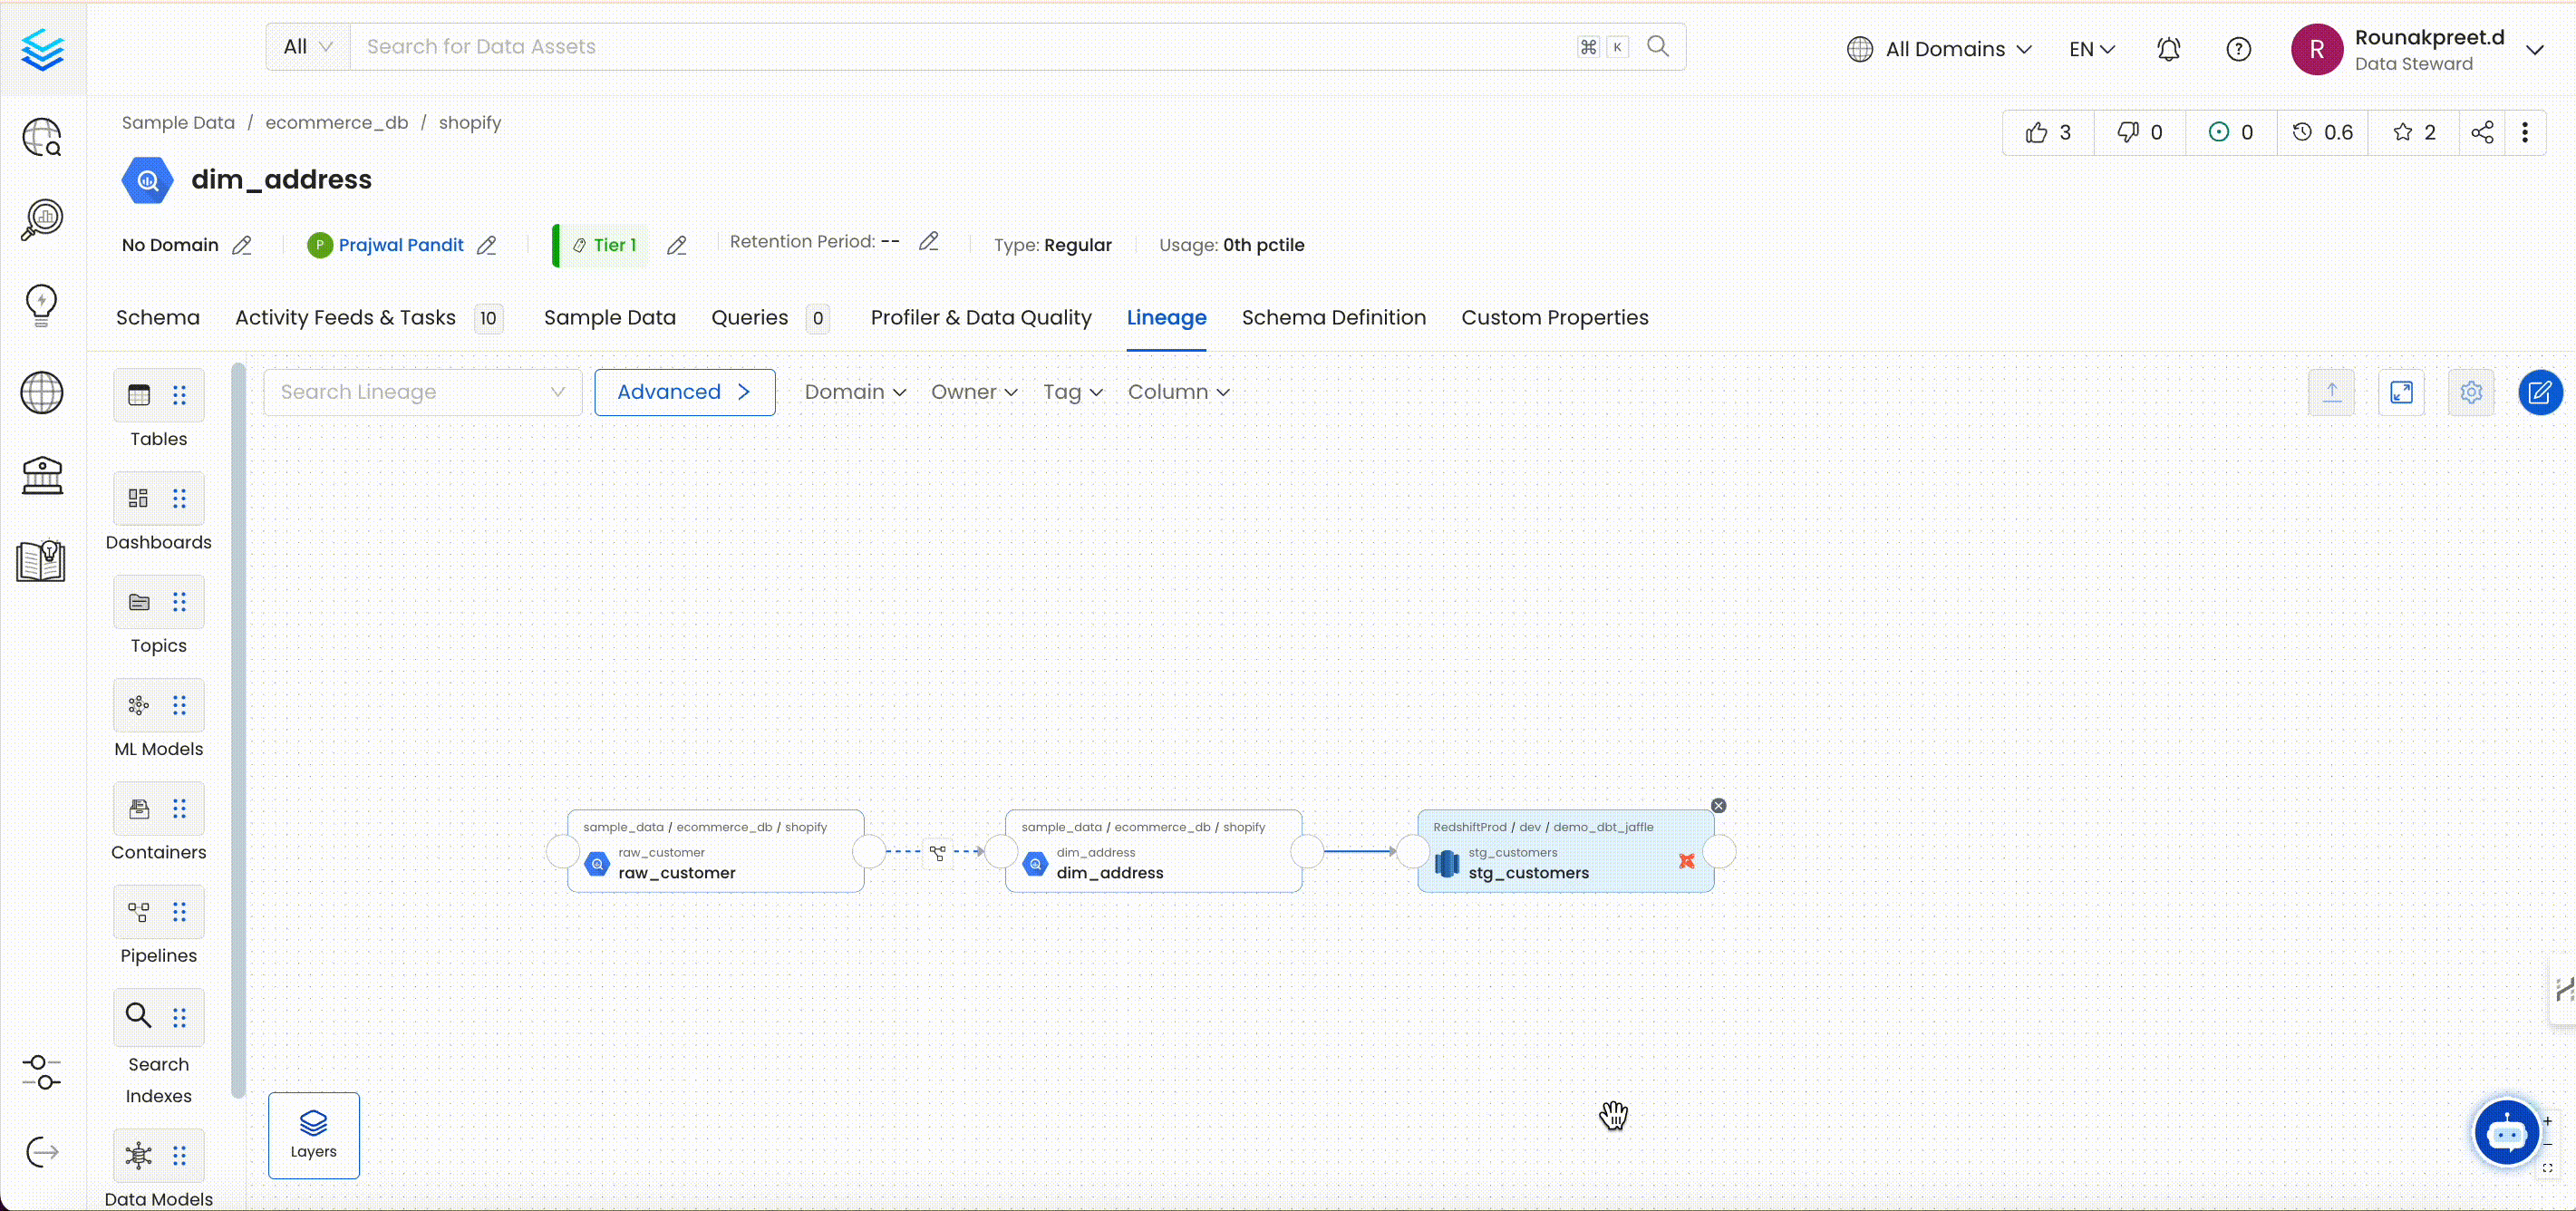Expand the Column filter dropdown

pos(1178,392)
